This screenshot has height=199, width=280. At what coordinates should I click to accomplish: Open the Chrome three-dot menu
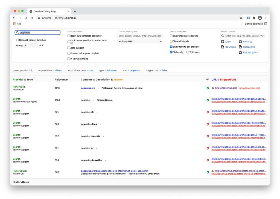[x=266, y=18]
